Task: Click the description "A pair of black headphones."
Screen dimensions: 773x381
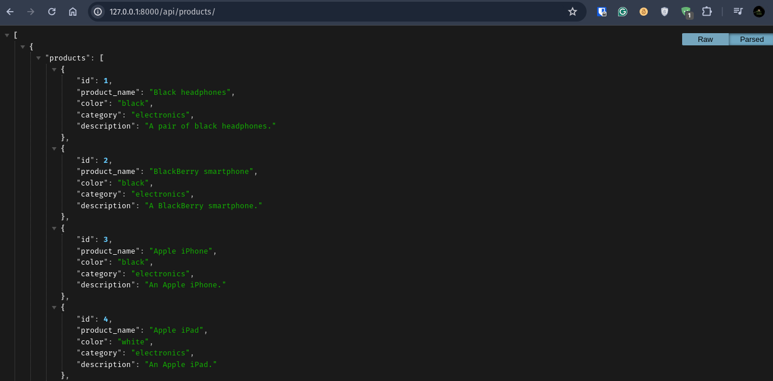Action: (210, 126)
